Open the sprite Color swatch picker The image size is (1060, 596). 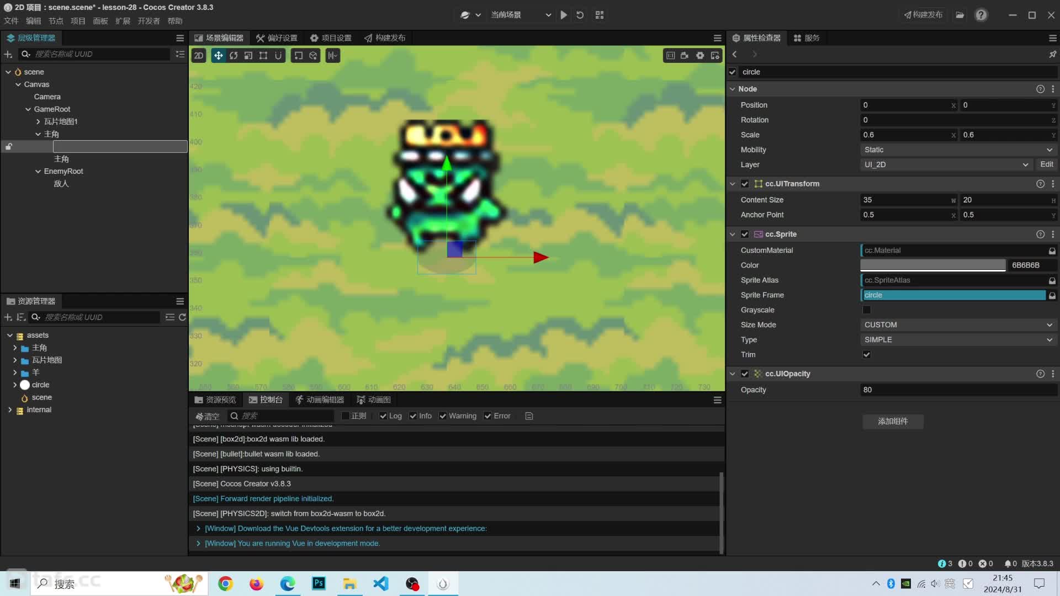933,265
